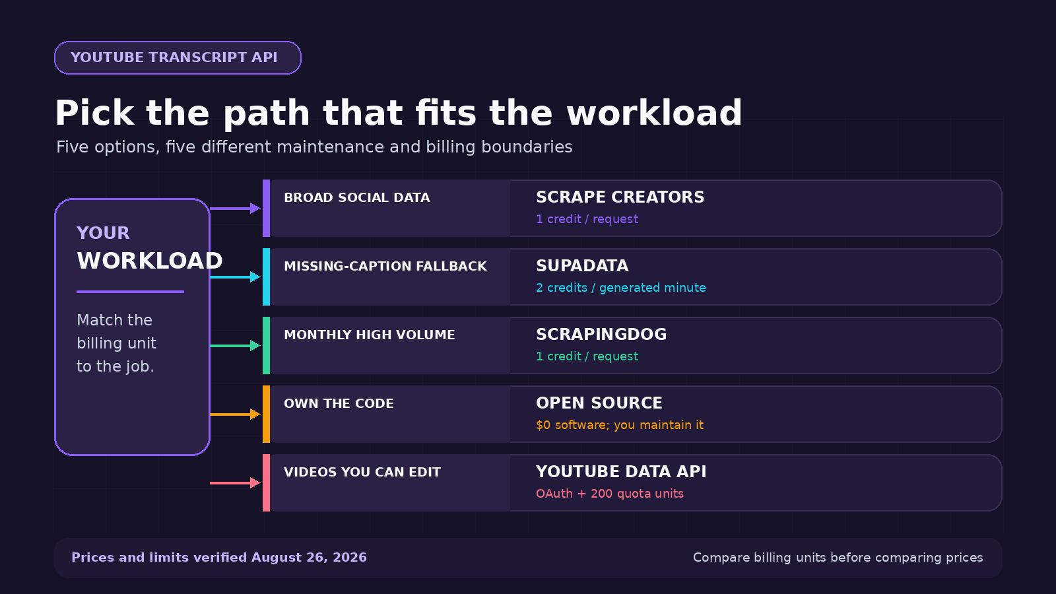Select the BROAD SOCIAL DATA label
The height and width of the screenshot is (594, 1056).
click(x=356, y=197)
